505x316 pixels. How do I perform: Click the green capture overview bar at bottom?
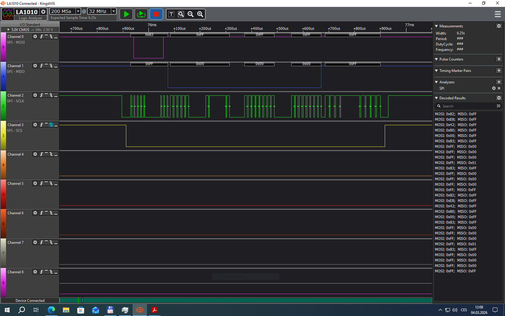coord(246,300)
